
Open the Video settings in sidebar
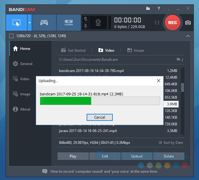21,79
